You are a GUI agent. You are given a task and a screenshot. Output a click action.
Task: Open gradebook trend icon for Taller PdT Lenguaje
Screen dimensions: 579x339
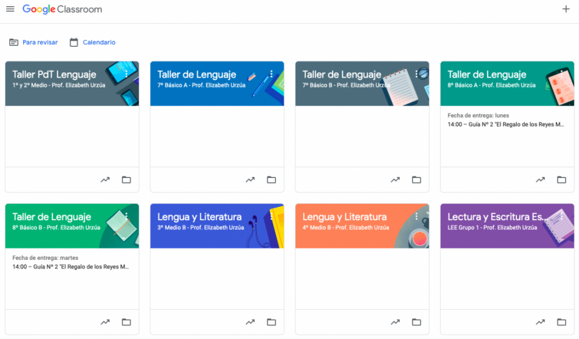click(x=105, y=180)
